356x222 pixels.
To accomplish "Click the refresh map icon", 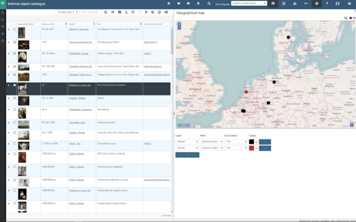I will [354, 18].
